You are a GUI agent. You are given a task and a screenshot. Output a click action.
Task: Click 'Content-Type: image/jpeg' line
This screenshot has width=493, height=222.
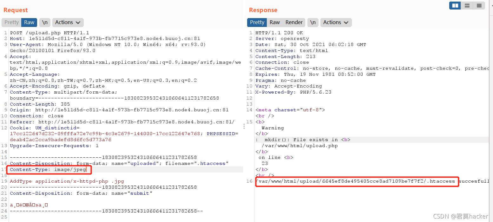[x=48, y=170]
